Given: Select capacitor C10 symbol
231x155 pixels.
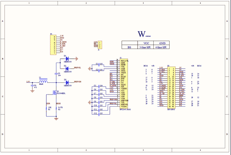Looking at the screenshot, I should click(99, 106).
